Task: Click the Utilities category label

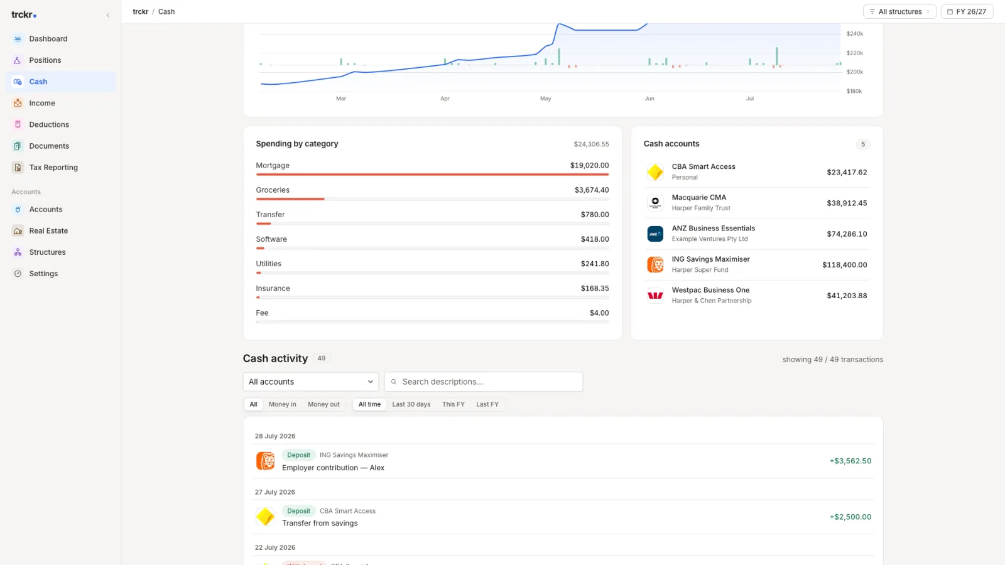Action: coord(268,264)
